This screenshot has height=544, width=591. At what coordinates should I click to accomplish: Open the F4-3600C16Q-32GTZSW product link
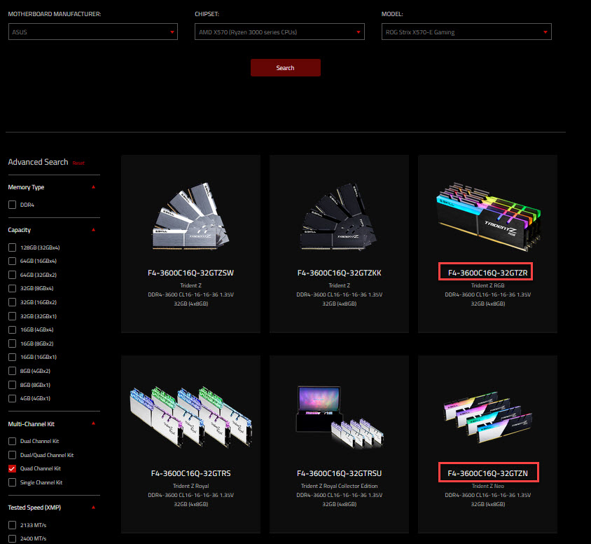(x=190, y=273)
